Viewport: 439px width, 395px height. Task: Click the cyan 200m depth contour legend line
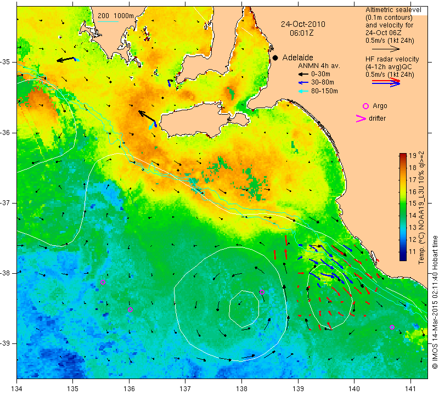tap(108, 21)
